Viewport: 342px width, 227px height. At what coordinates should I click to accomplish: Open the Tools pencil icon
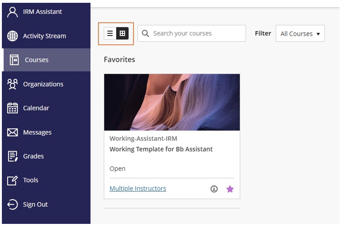pyautogui.click(x=13, y=180)
